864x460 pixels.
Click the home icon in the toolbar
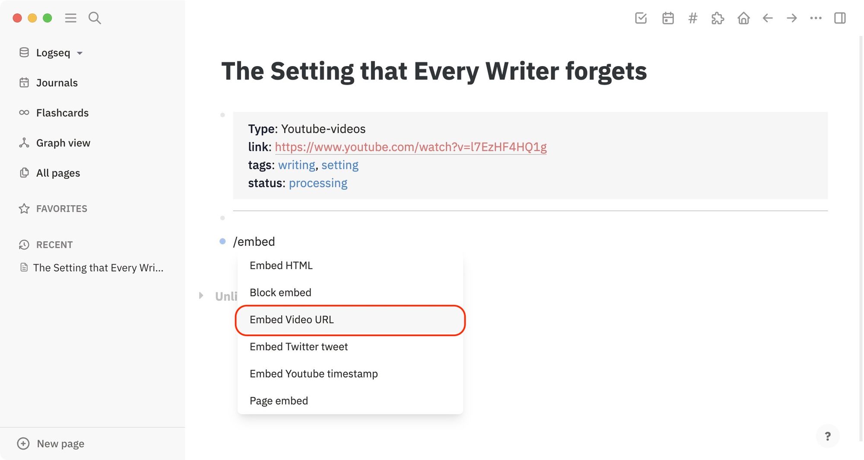coord(744,18)
